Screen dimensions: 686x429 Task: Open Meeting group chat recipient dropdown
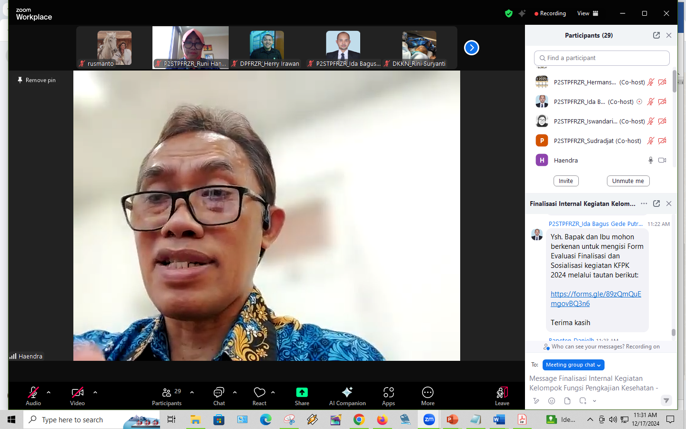click(573, 365)
